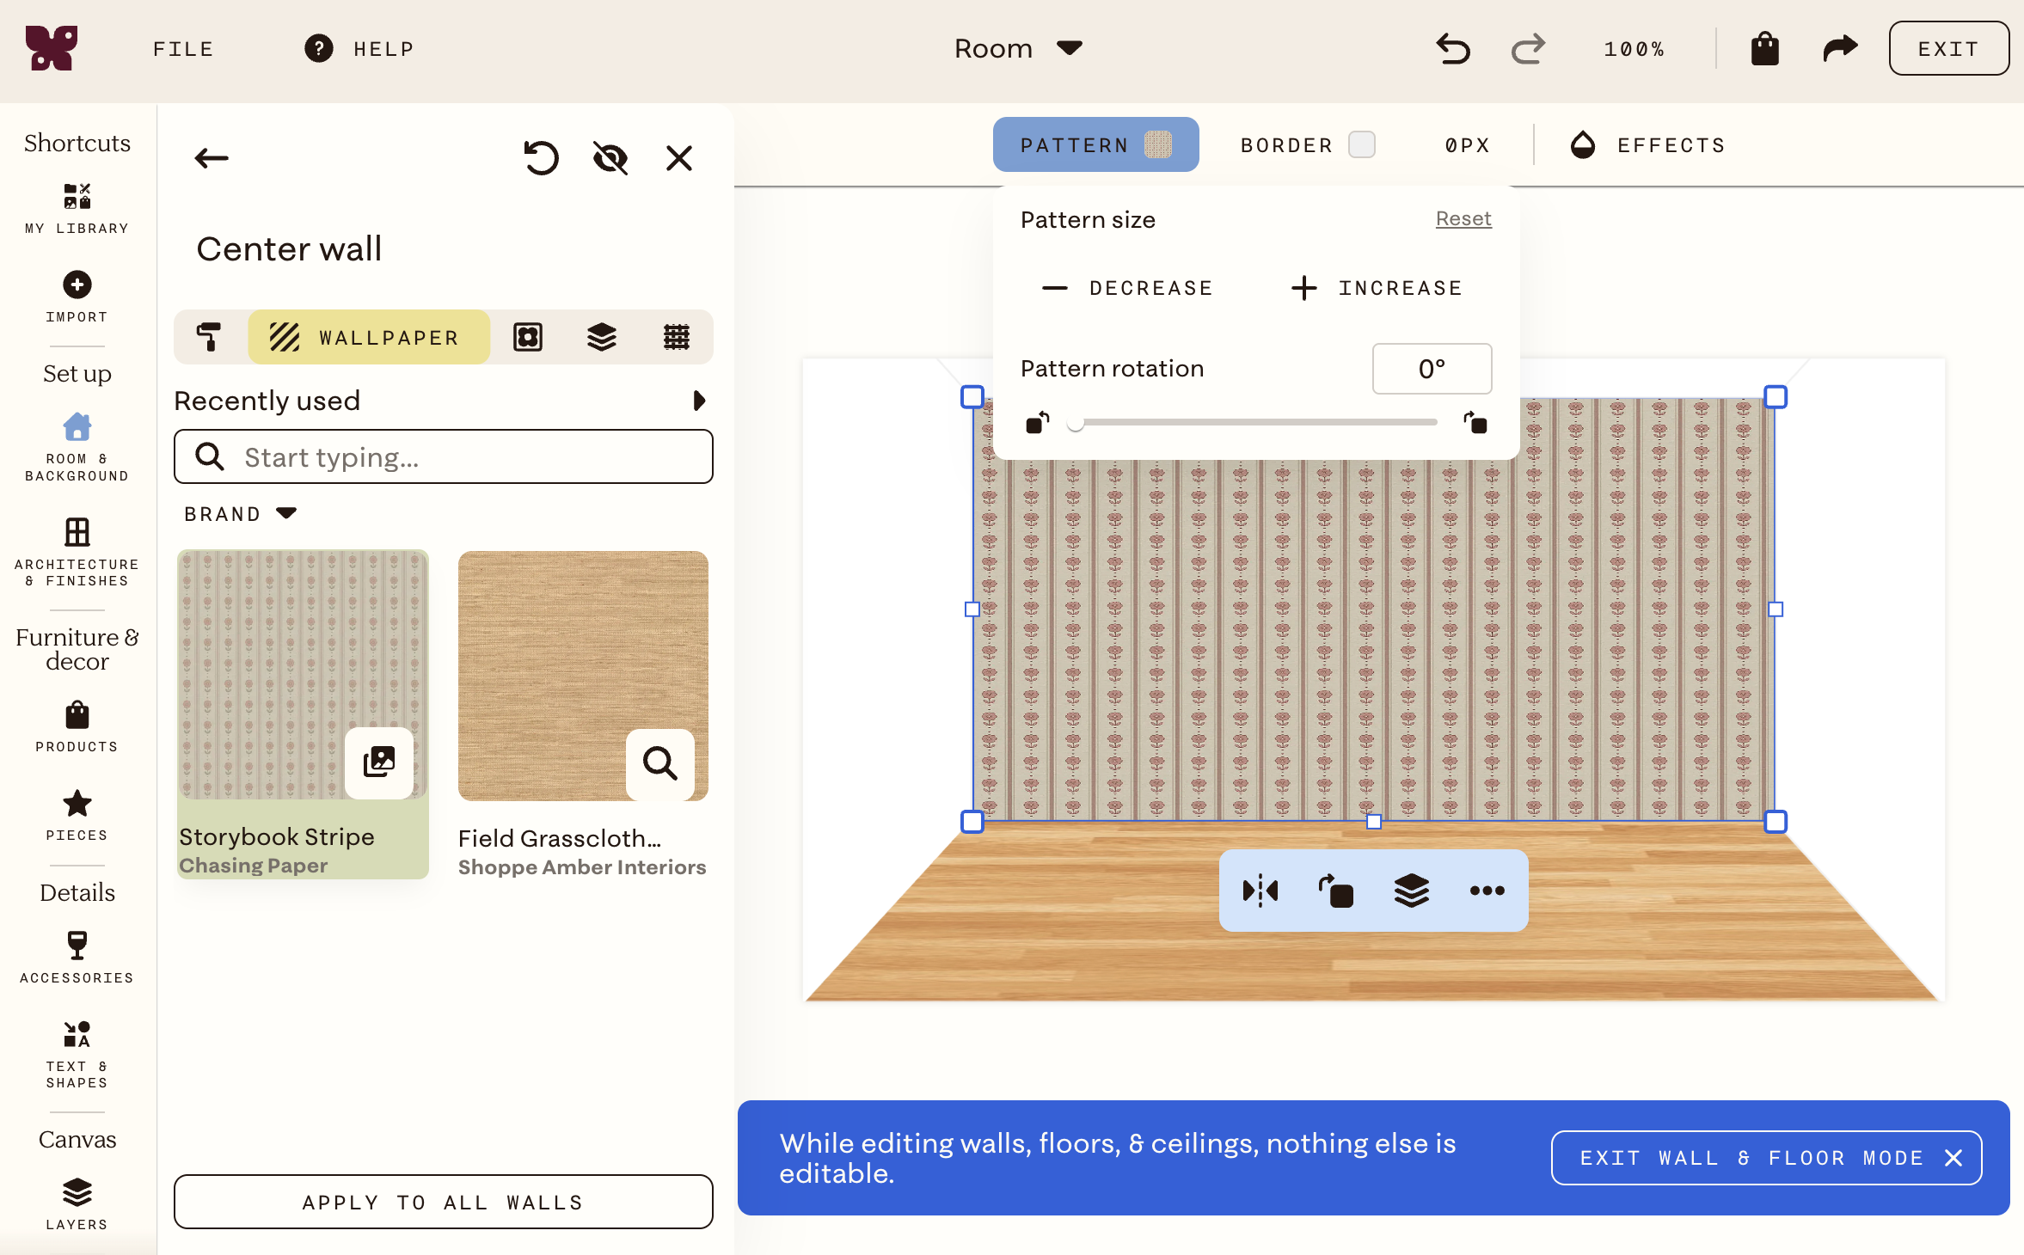This screenshot has height=1255, width=2024.
Task: Open My Library shortcut
Action: [x=77, y=208]
